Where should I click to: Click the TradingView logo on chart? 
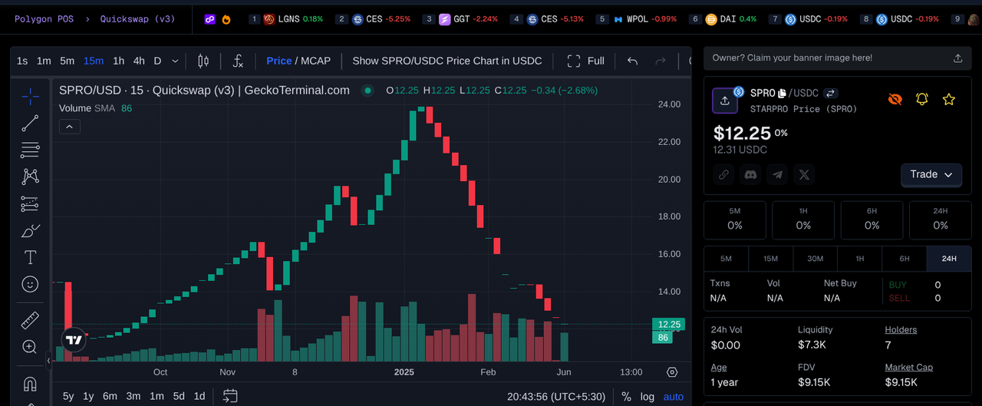click(x=74, y=340)
